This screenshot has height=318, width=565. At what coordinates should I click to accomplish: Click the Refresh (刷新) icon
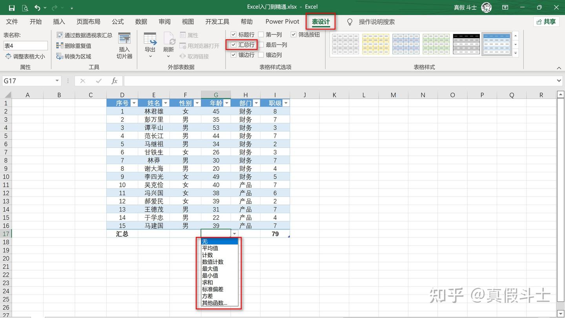(169, 39)
